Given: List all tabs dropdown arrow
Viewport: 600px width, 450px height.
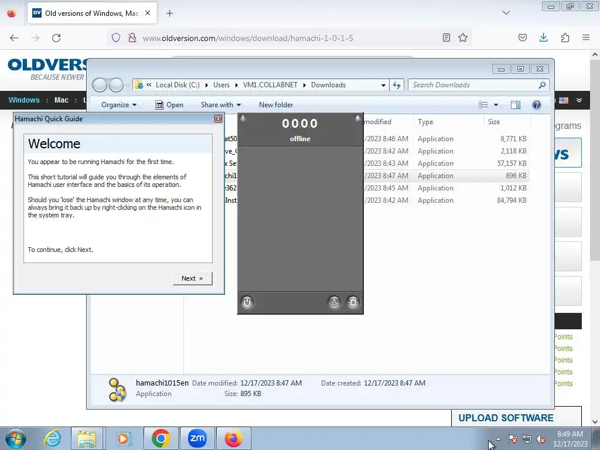Looking at the screenshot, I should point(506,13).
